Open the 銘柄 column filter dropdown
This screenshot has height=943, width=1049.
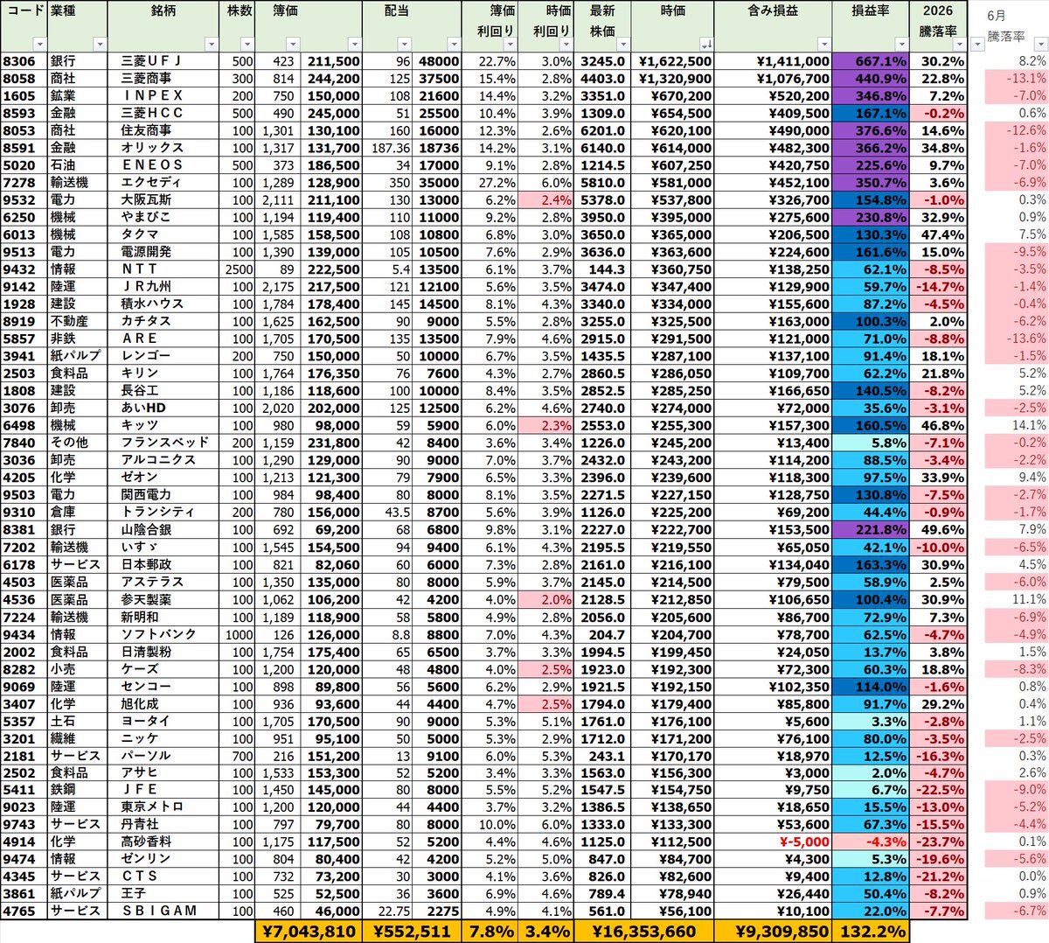(x=211, y=44)
